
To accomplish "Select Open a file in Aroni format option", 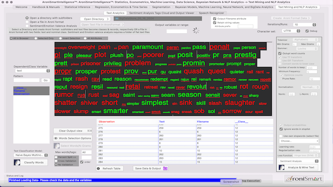I will click(x=27, y=22).
